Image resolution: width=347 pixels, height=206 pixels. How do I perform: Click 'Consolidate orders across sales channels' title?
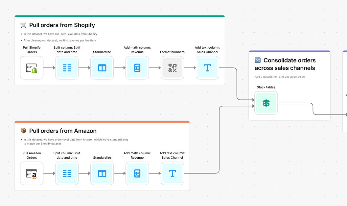point(285,64)
